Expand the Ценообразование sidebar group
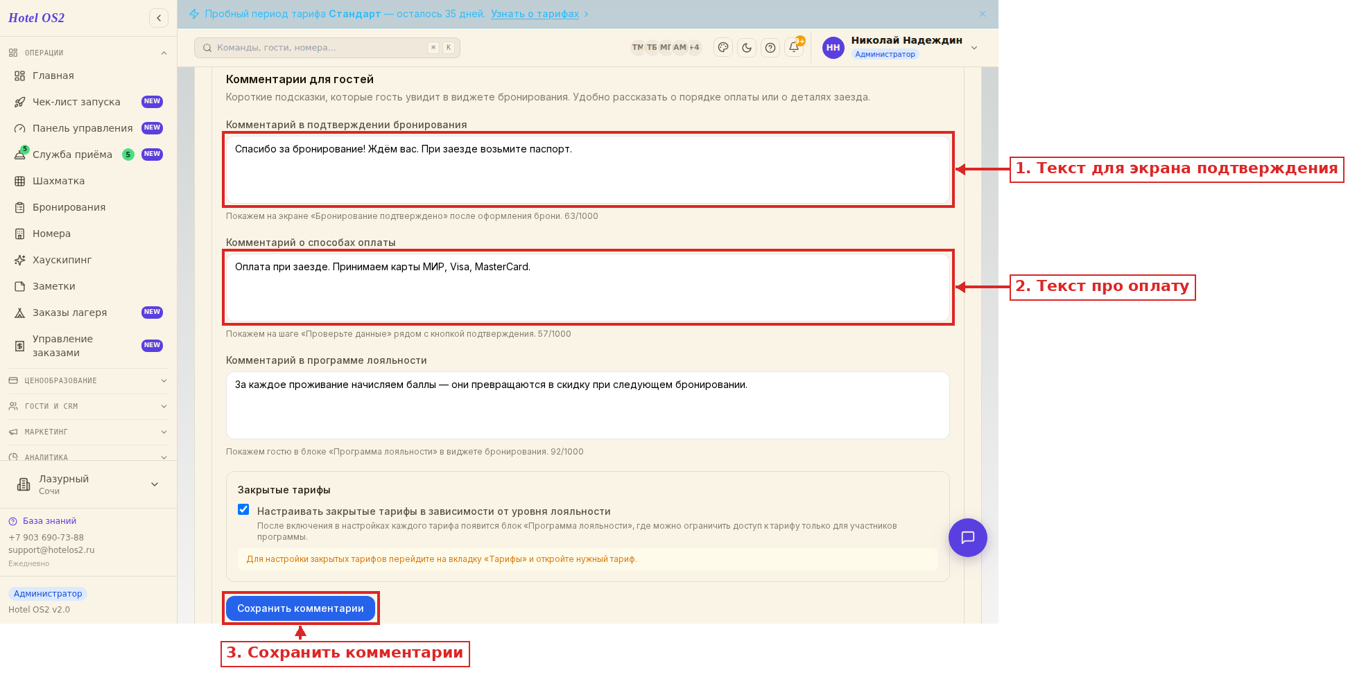Screen dimensions: 1366x686 pyautogui.click(x=89, y=380)
